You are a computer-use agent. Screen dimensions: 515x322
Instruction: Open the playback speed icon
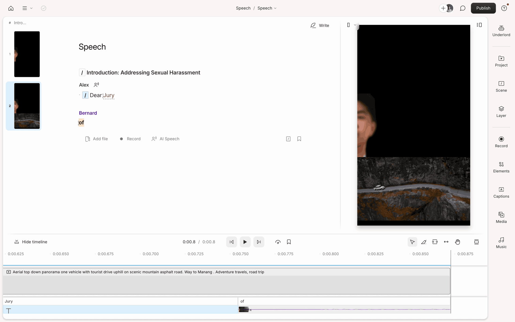(x=278, y=242)
